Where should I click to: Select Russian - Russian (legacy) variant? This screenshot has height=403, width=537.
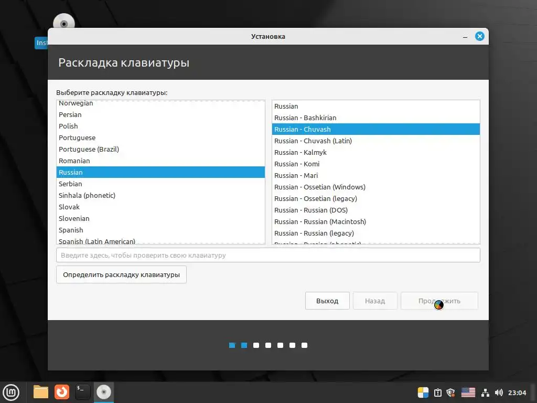click(x=375, y=234)
